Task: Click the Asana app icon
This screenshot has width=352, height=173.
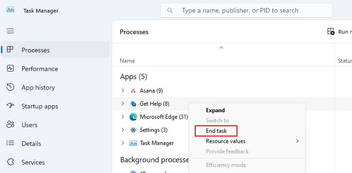Action: (133, 91)
